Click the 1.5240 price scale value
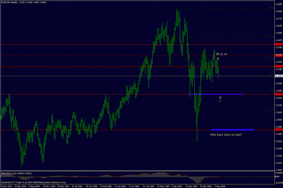This screenshot has height=188, width=283. coord(279,149)
